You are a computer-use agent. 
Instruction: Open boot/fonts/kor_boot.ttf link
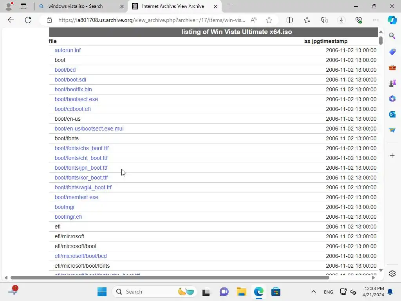81,178
